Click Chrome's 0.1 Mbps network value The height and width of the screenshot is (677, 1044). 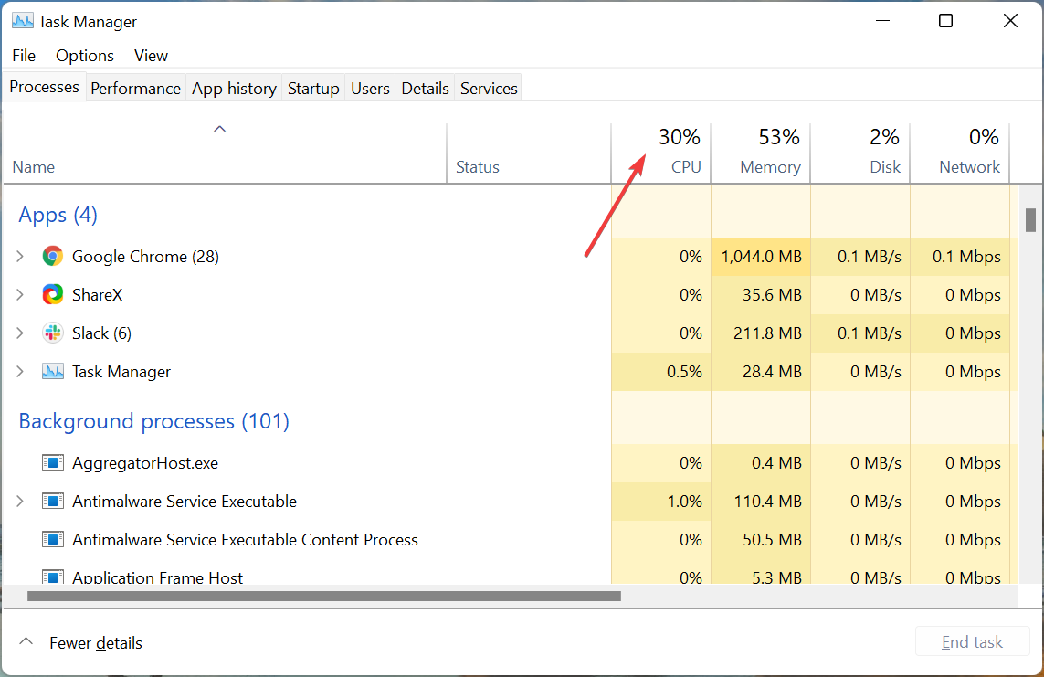(966, 257)
